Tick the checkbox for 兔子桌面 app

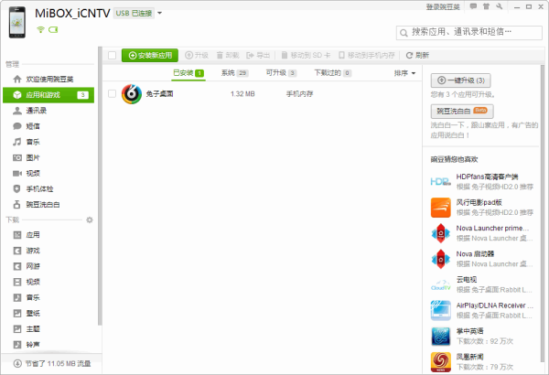tap(112, 93)
